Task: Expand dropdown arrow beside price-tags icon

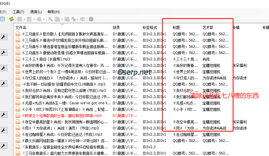Action: [x=44, y=19]
